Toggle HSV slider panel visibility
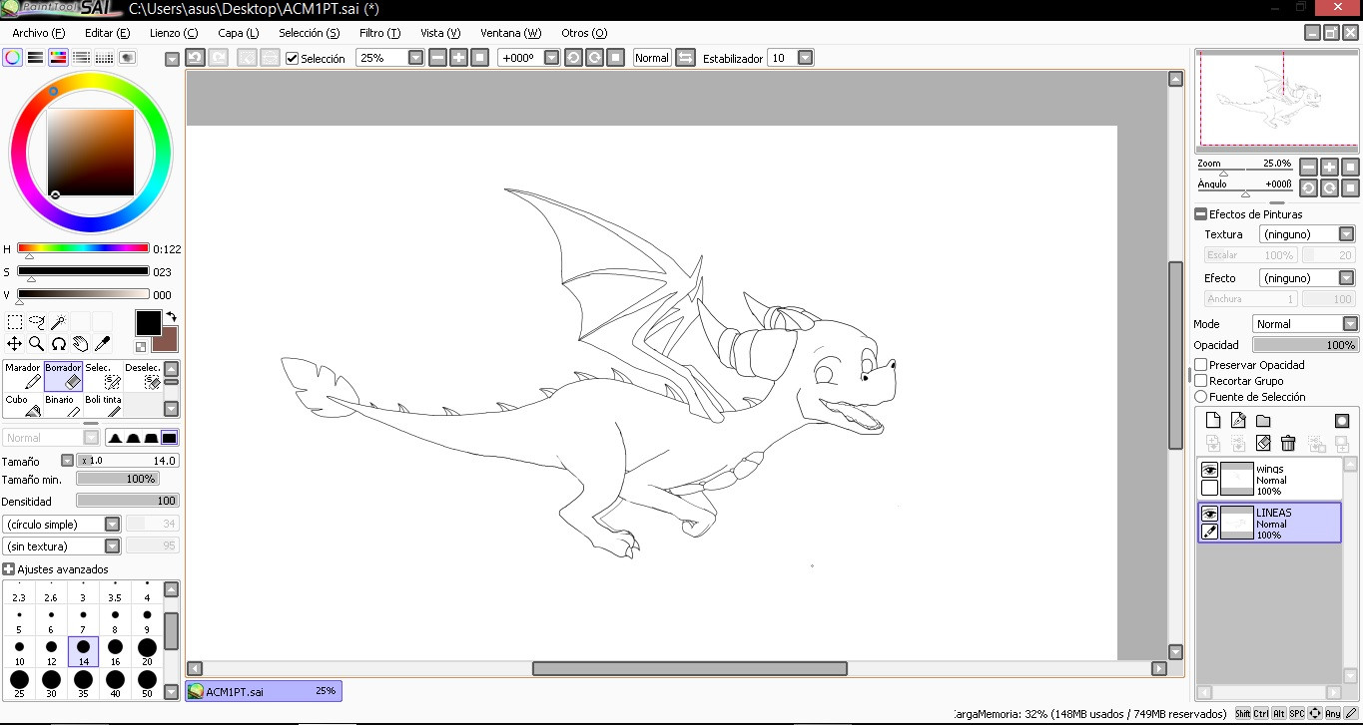Image resolution: width=1363 pixels, height=725 pixels. (58, 58)
